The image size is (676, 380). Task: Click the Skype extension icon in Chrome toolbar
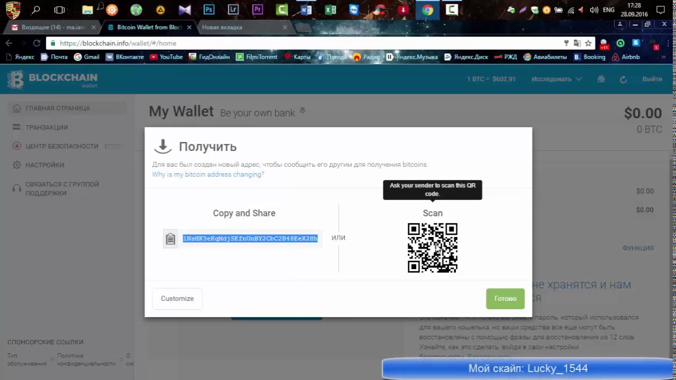[x=636, y=43]
